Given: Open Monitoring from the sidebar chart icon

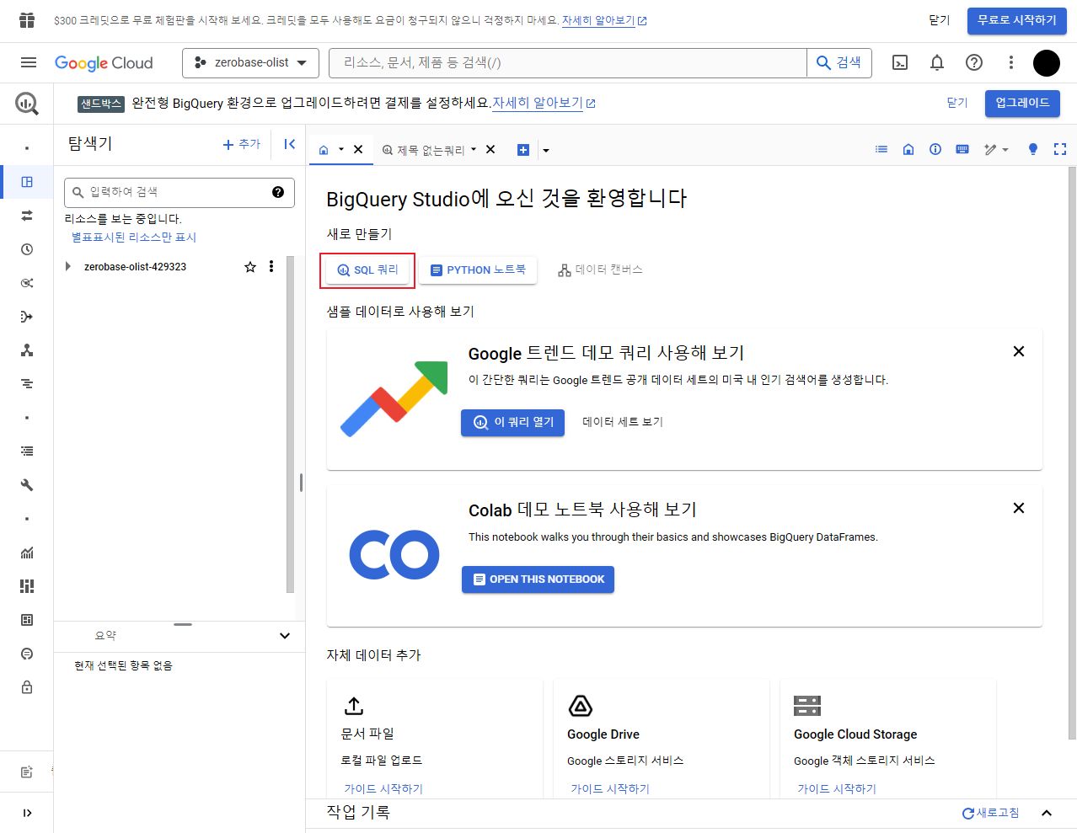Looking at the screenshot, I should 27,553.
